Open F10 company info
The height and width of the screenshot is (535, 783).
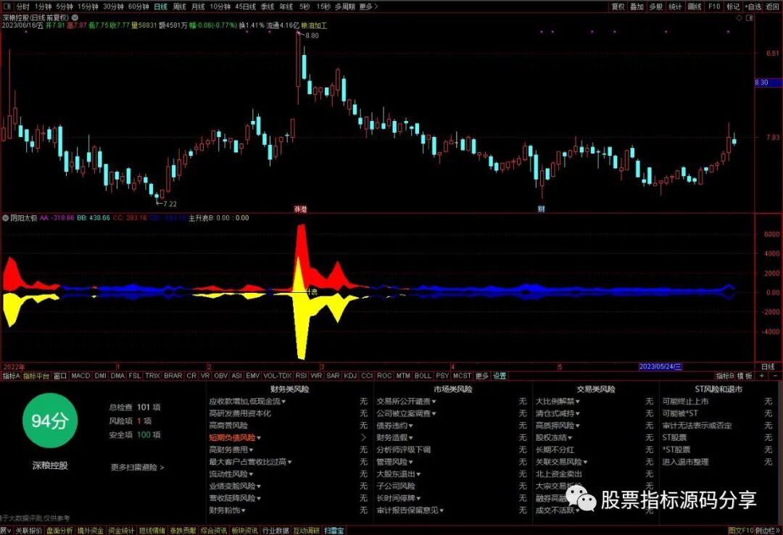click(x=714, y=7)
